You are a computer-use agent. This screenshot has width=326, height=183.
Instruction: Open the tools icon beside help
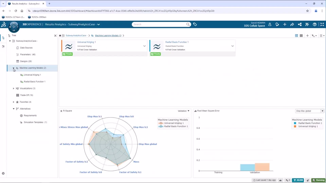tap(307, 24)
